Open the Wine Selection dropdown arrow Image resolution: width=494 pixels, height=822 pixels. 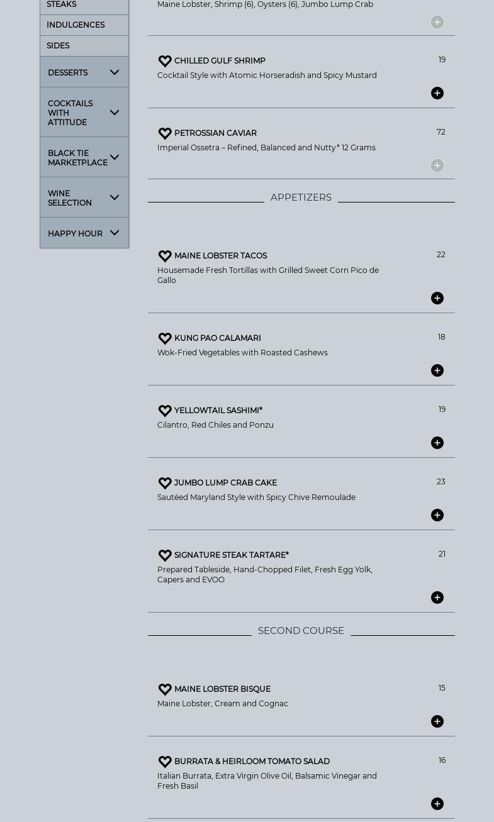pyautogui.click(x=115, y=197)
